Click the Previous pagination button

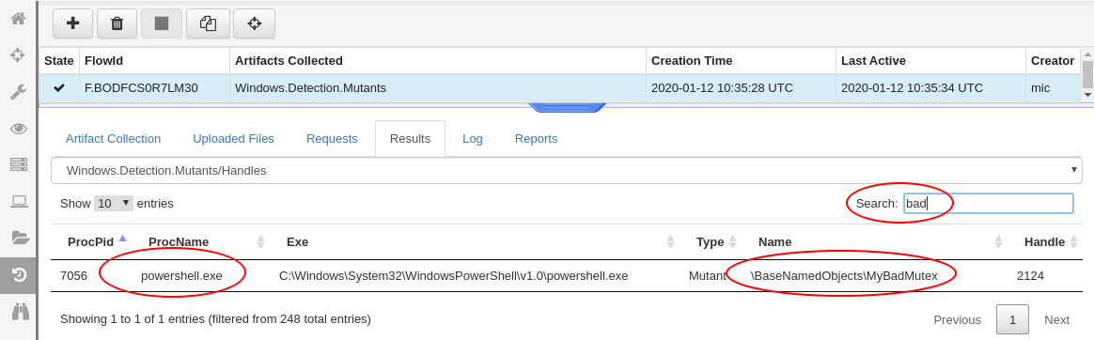[x=957, y=319]
